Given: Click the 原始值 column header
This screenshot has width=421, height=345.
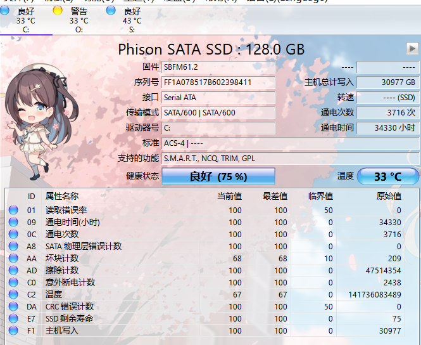Looking at the screenshot, I should [x=389, y=197].
